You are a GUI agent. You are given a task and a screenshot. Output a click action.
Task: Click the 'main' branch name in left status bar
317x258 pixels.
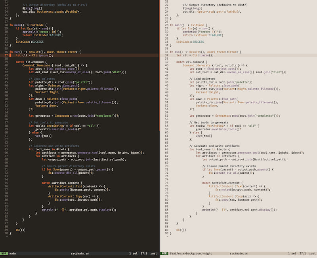(13, 253)
